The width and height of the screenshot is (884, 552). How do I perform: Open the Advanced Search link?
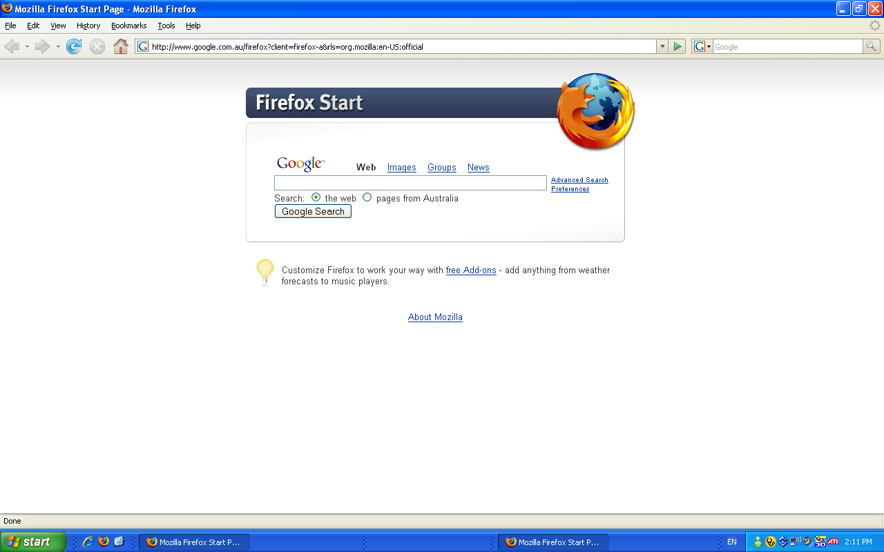coord(579,180)
